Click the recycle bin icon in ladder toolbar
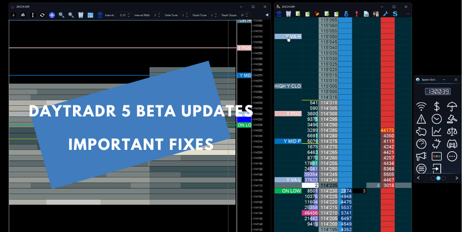The image size is (465, 232). 288,13
